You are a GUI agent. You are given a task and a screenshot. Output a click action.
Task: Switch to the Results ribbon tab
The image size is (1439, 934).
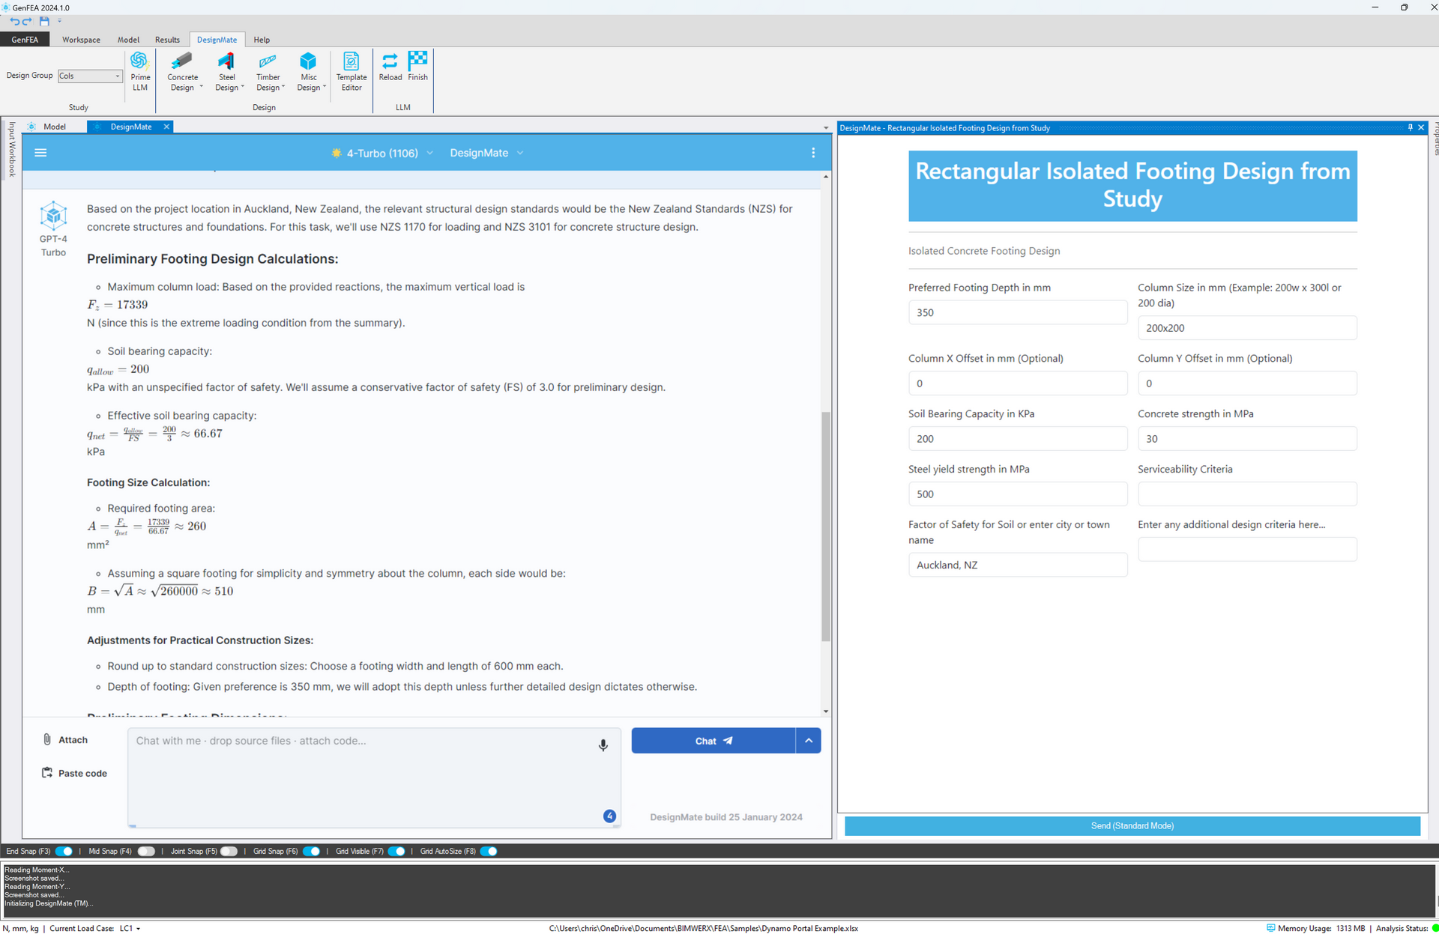point(167,40)
